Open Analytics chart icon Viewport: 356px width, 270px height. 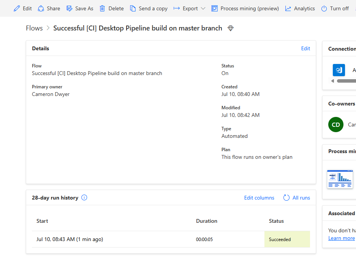pos(288,8)
